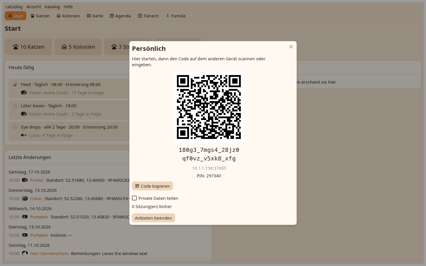Image resolution: width=426 pixels, height=266 pixels.
Task: Mark Litter boxes task as done
Action: tap(15, 106)
